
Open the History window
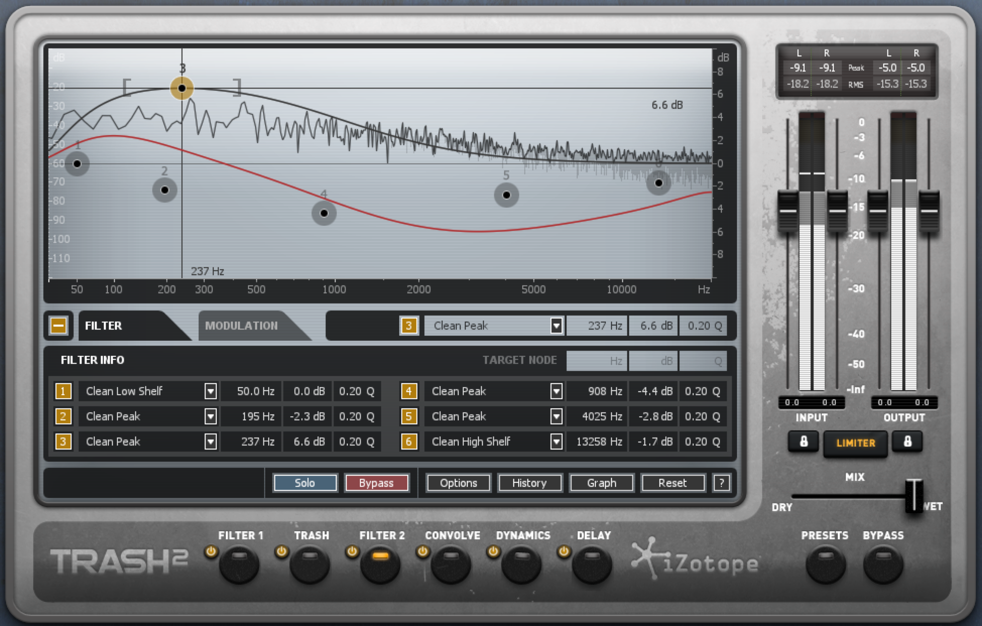click(x=529, y=483)
